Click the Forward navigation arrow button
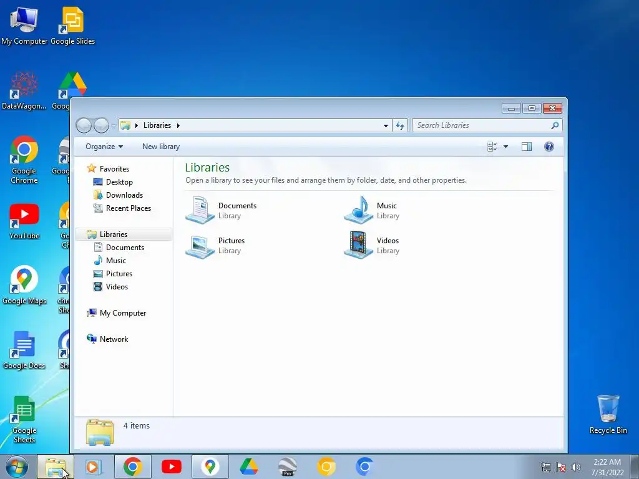The height and width of the screenshot is (479, 639). click(x=101, y=125)
